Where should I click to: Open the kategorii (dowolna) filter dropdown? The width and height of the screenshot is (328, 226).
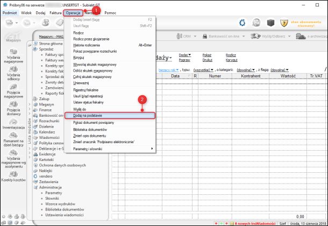(246, 70)
